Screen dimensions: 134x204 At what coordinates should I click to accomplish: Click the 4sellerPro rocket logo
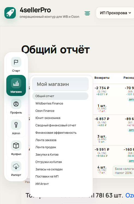point(10,13)
